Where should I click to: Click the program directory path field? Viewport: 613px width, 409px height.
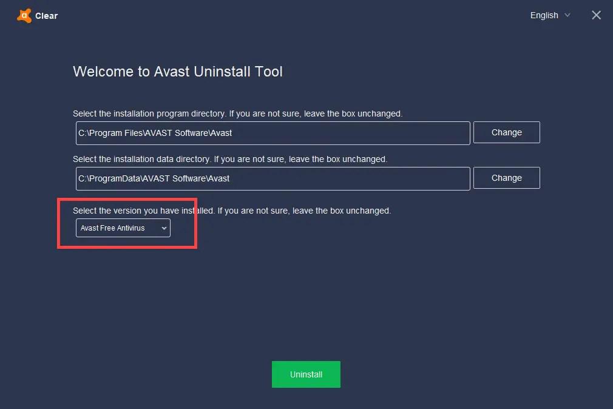tap(273, 133)
